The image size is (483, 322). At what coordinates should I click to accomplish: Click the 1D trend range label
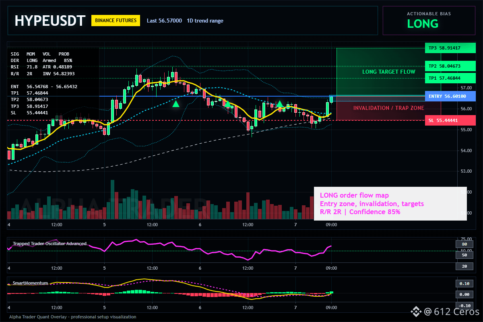point(205,21)
